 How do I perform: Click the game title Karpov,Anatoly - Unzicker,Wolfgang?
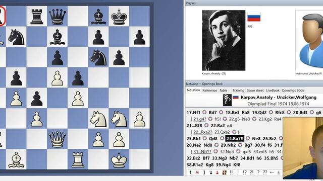pos(279,97)
